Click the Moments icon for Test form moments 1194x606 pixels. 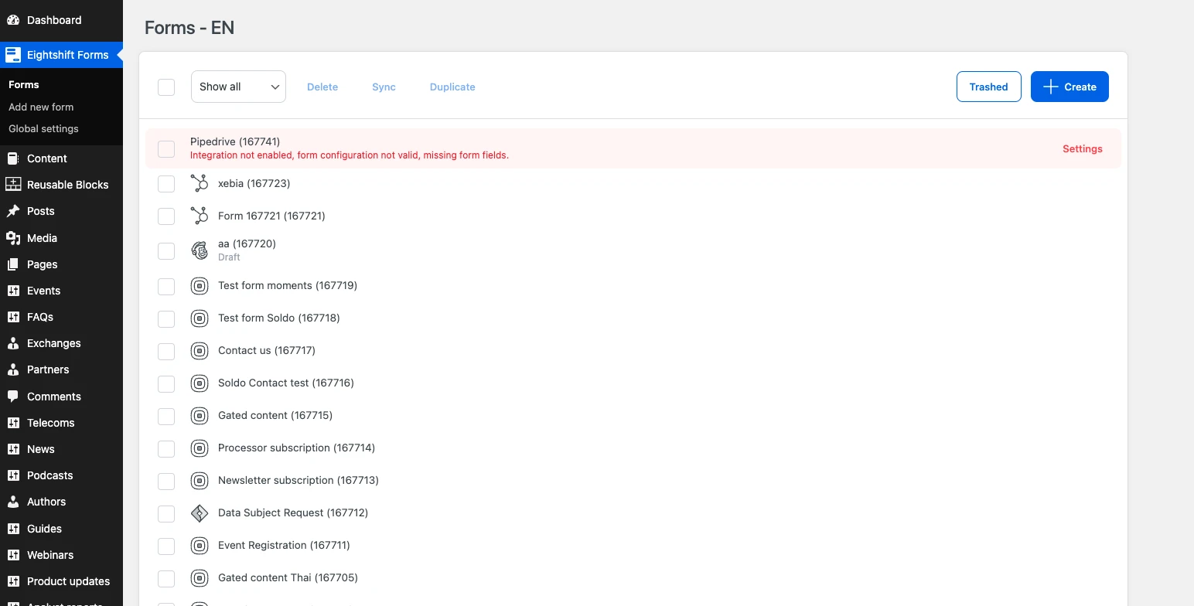[x=199, y=286]
